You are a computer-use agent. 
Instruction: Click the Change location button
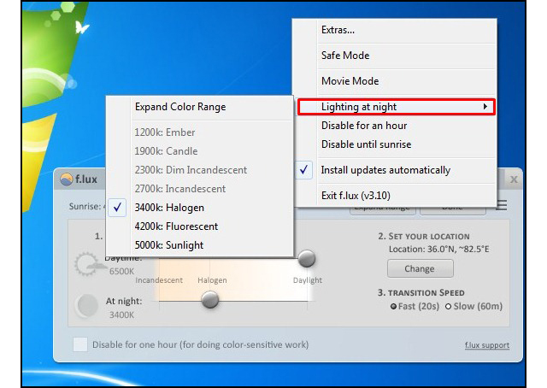(x=420, y=268)
